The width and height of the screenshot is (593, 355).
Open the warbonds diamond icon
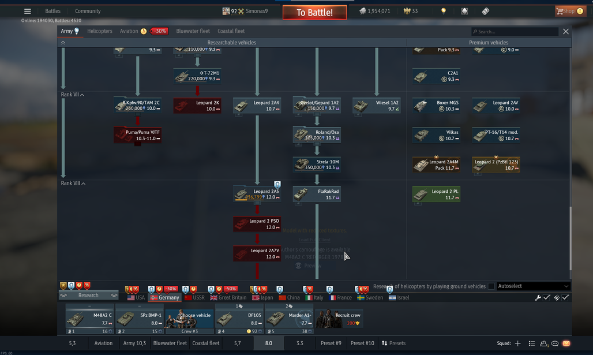coord(464,11)
